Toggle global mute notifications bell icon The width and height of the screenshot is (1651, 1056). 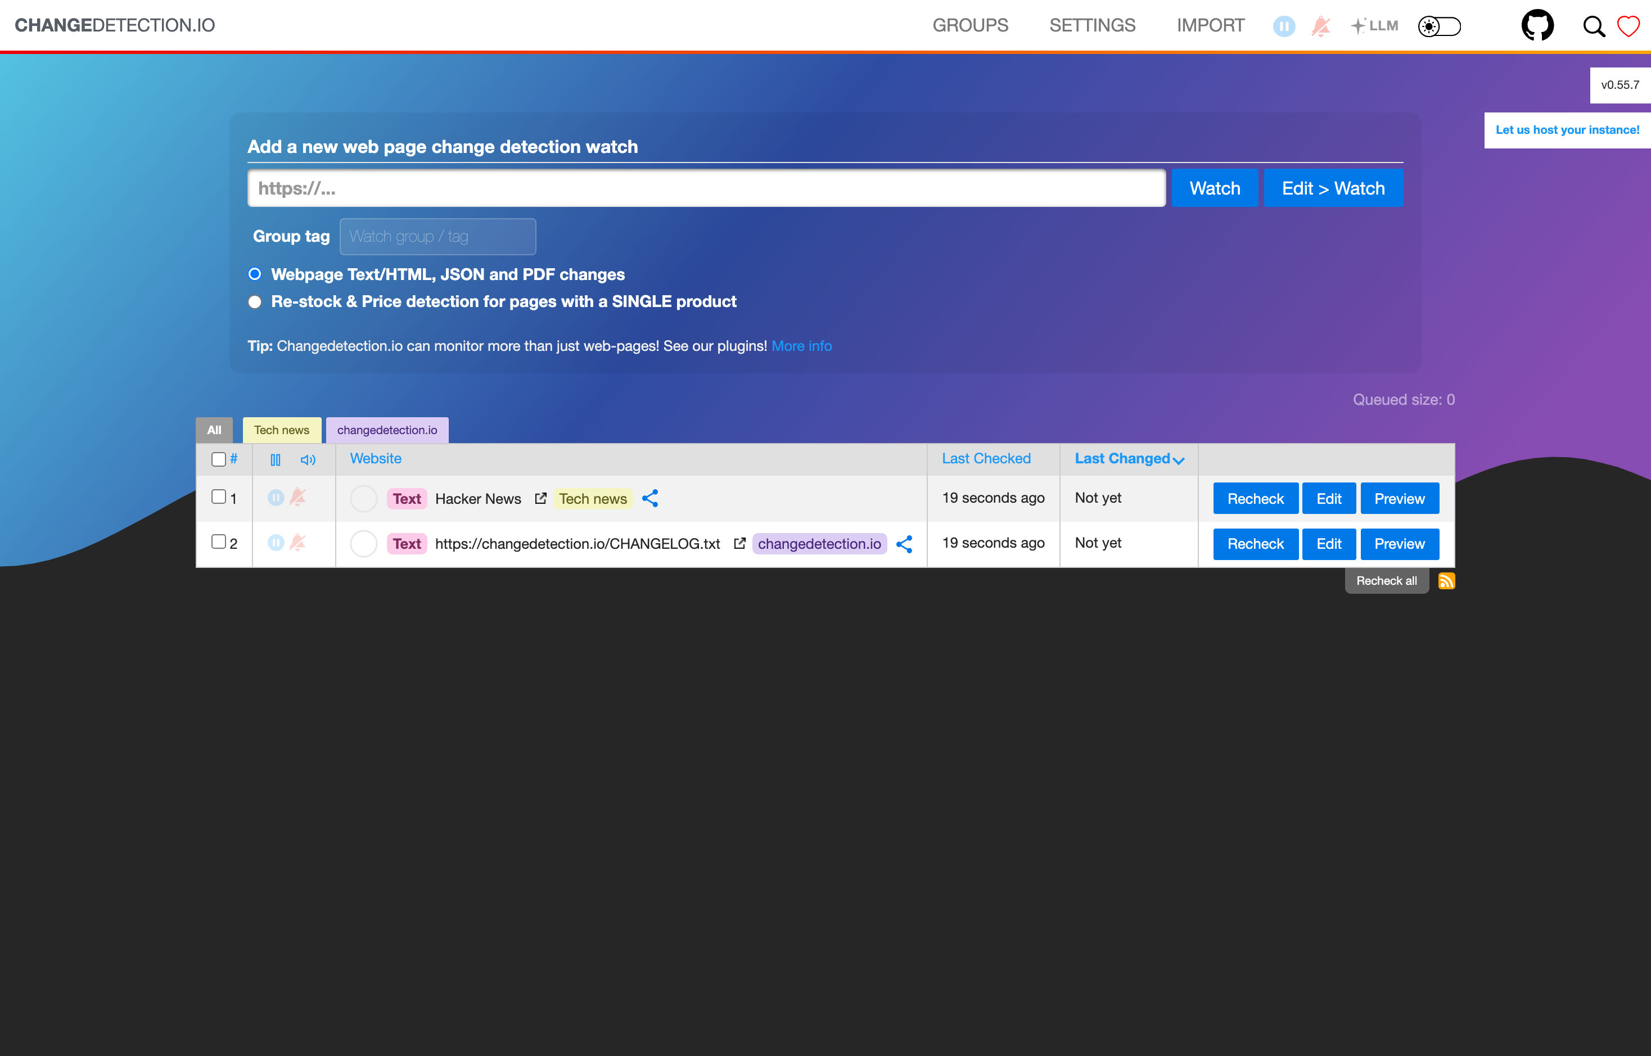point(1320,26)
